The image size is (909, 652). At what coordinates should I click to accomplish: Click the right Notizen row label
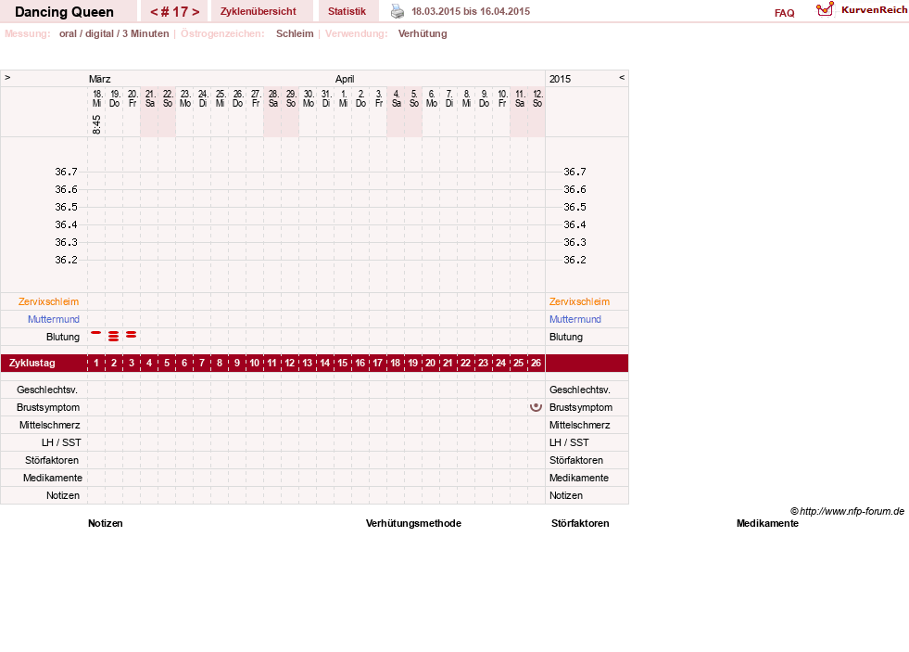tap(566, 495)
